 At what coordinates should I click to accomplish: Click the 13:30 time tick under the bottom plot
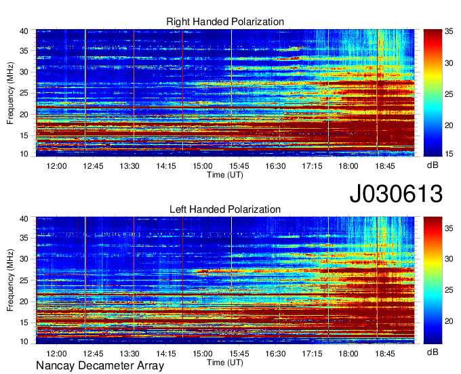[129, 354]
